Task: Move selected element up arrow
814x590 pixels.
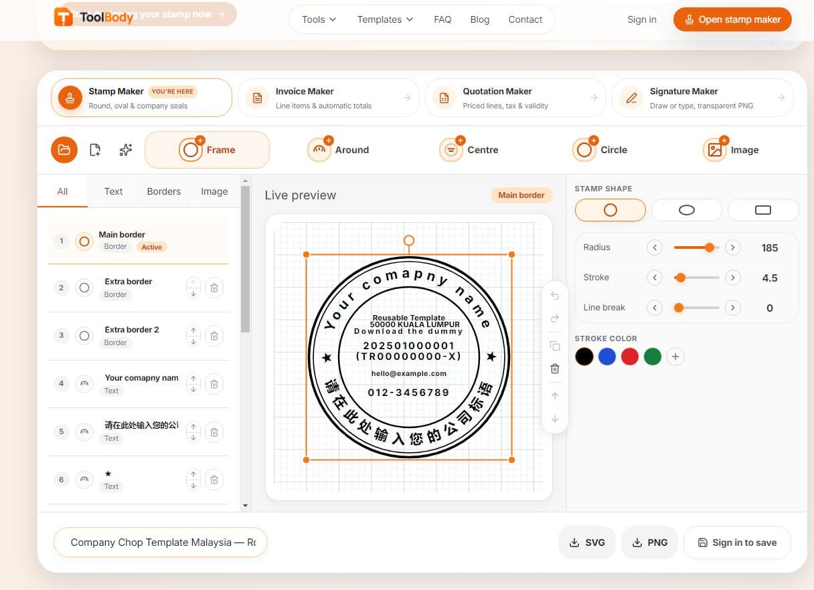Action: point(554,396)
